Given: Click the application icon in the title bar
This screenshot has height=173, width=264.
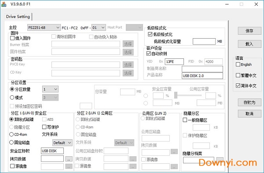Looking at the screenshot, I should pos(4,4).
